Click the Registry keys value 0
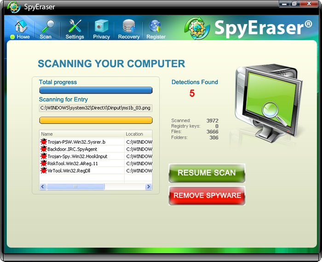This screenshot has height=262, width=322. (217, 126)
